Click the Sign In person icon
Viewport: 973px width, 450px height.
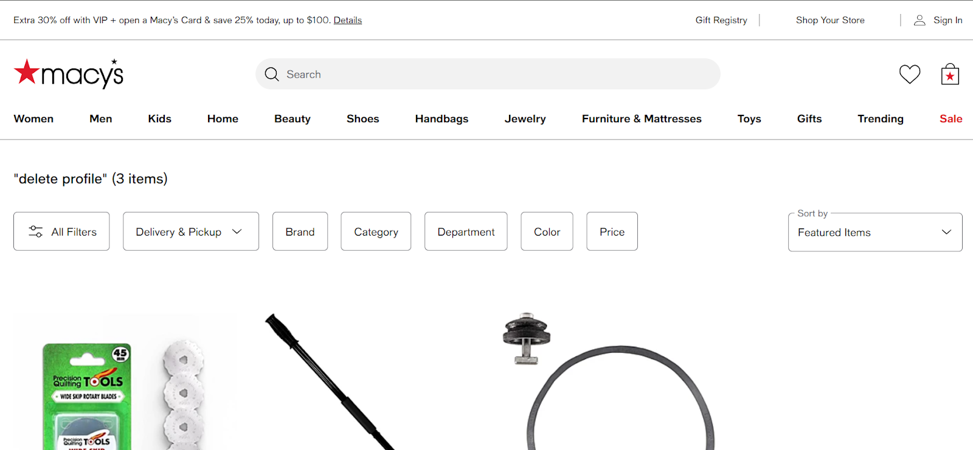pyautogui.click(x=919, y=20)
